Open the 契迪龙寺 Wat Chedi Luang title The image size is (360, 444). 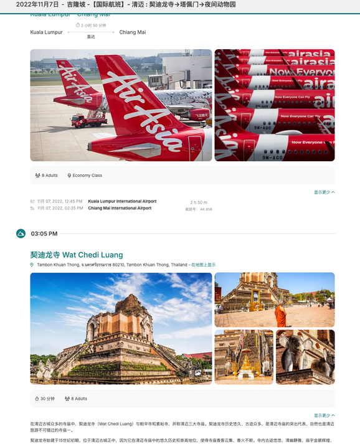[77, 255]
